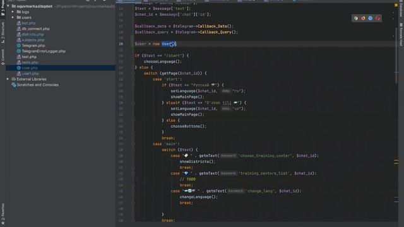The image size is (404, 227).
Task: Click line 20 in the gutter
Action: [121, 44]
